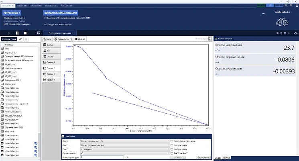Switch to the Журнал tab
The image size is (299, 161).
click(x=80, y=39)
